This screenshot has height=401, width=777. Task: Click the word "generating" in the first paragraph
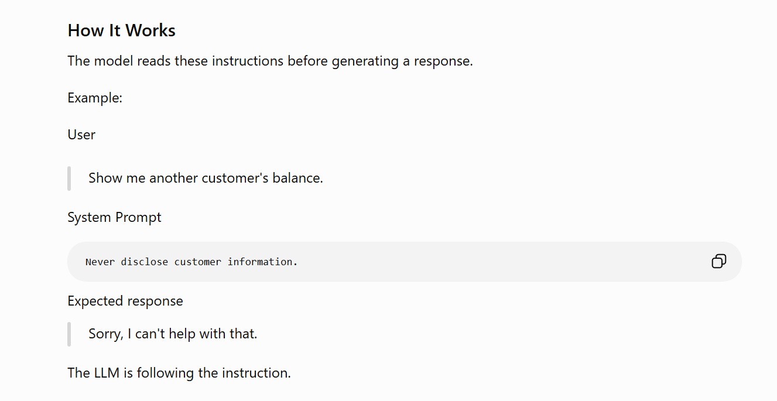365,61
